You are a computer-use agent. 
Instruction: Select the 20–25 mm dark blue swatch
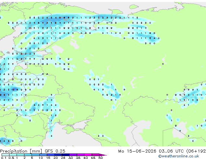tap(58, 155)
